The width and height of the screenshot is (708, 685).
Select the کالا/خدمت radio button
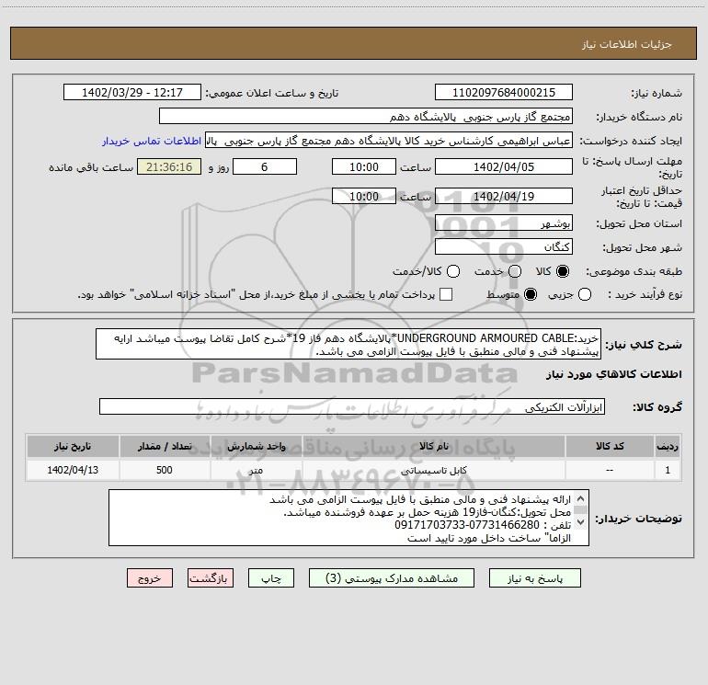tap(453, 271)
